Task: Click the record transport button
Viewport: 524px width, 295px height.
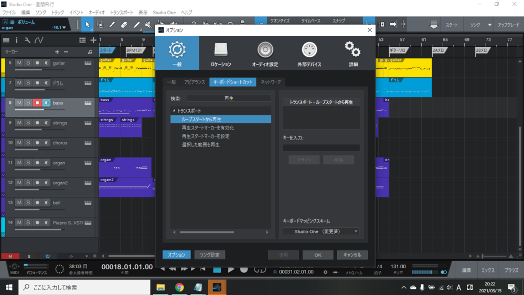Action: coord(244,270)
